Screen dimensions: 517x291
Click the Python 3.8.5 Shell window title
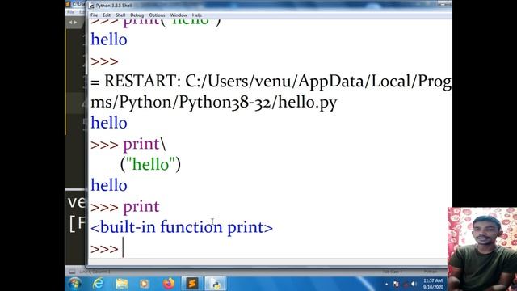coord(114,6)
